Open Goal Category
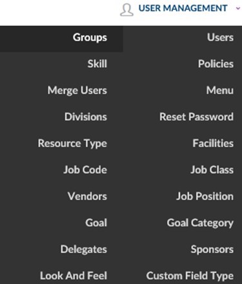242x284 pixels. tap(200, 223)
